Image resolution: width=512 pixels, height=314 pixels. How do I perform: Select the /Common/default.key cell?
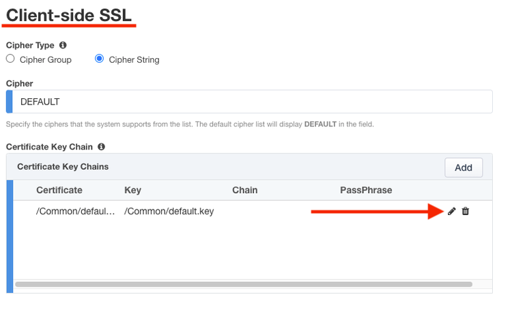(x=169, y=212)
